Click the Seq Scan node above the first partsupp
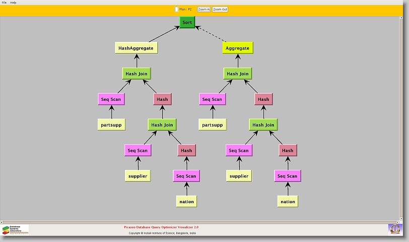The image size is (409, 242). click(x=111, y=99)
